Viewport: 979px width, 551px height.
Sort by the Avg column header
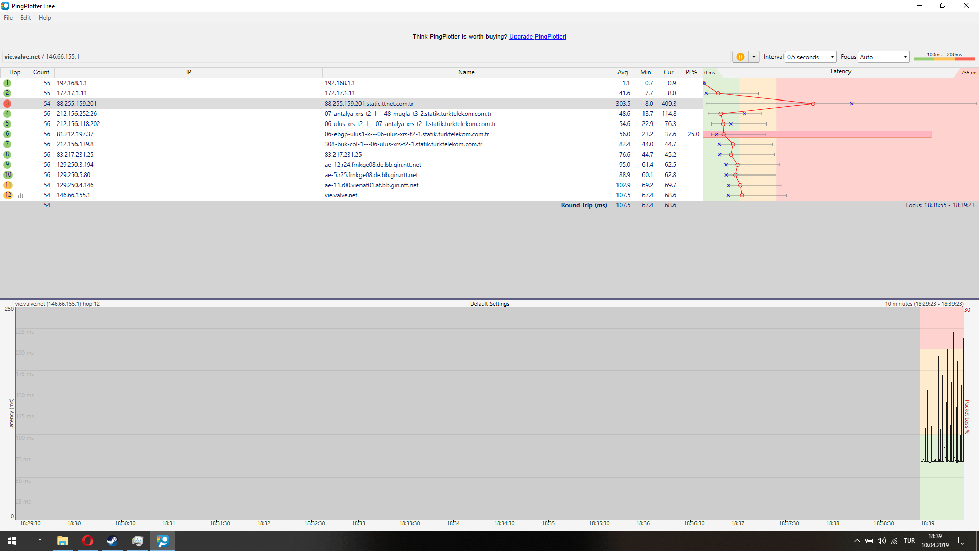click(x=622, y=72)
